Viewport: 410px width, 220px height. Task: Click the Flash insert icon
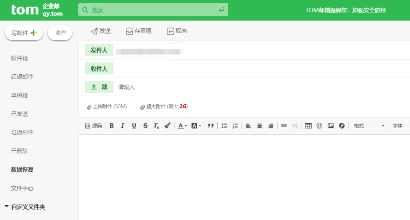(x=342, y=126)
